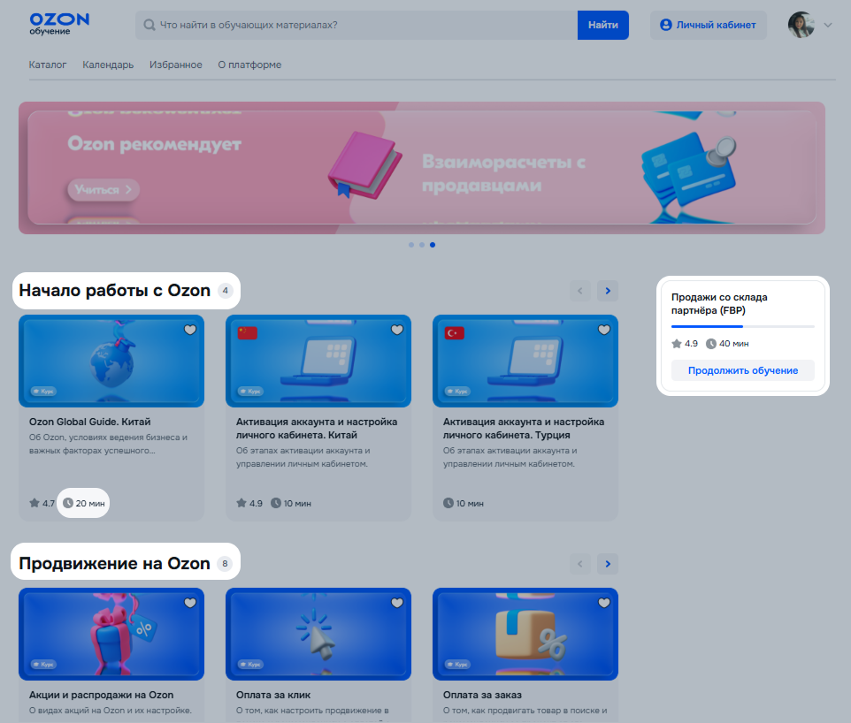Click the search magnifier icon

(x=149, y=26)
